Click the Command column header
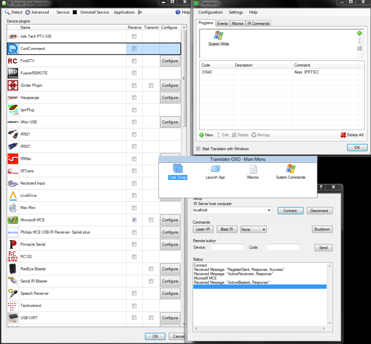The height and width of the screenshot is (344, 371). pos(326,65)
